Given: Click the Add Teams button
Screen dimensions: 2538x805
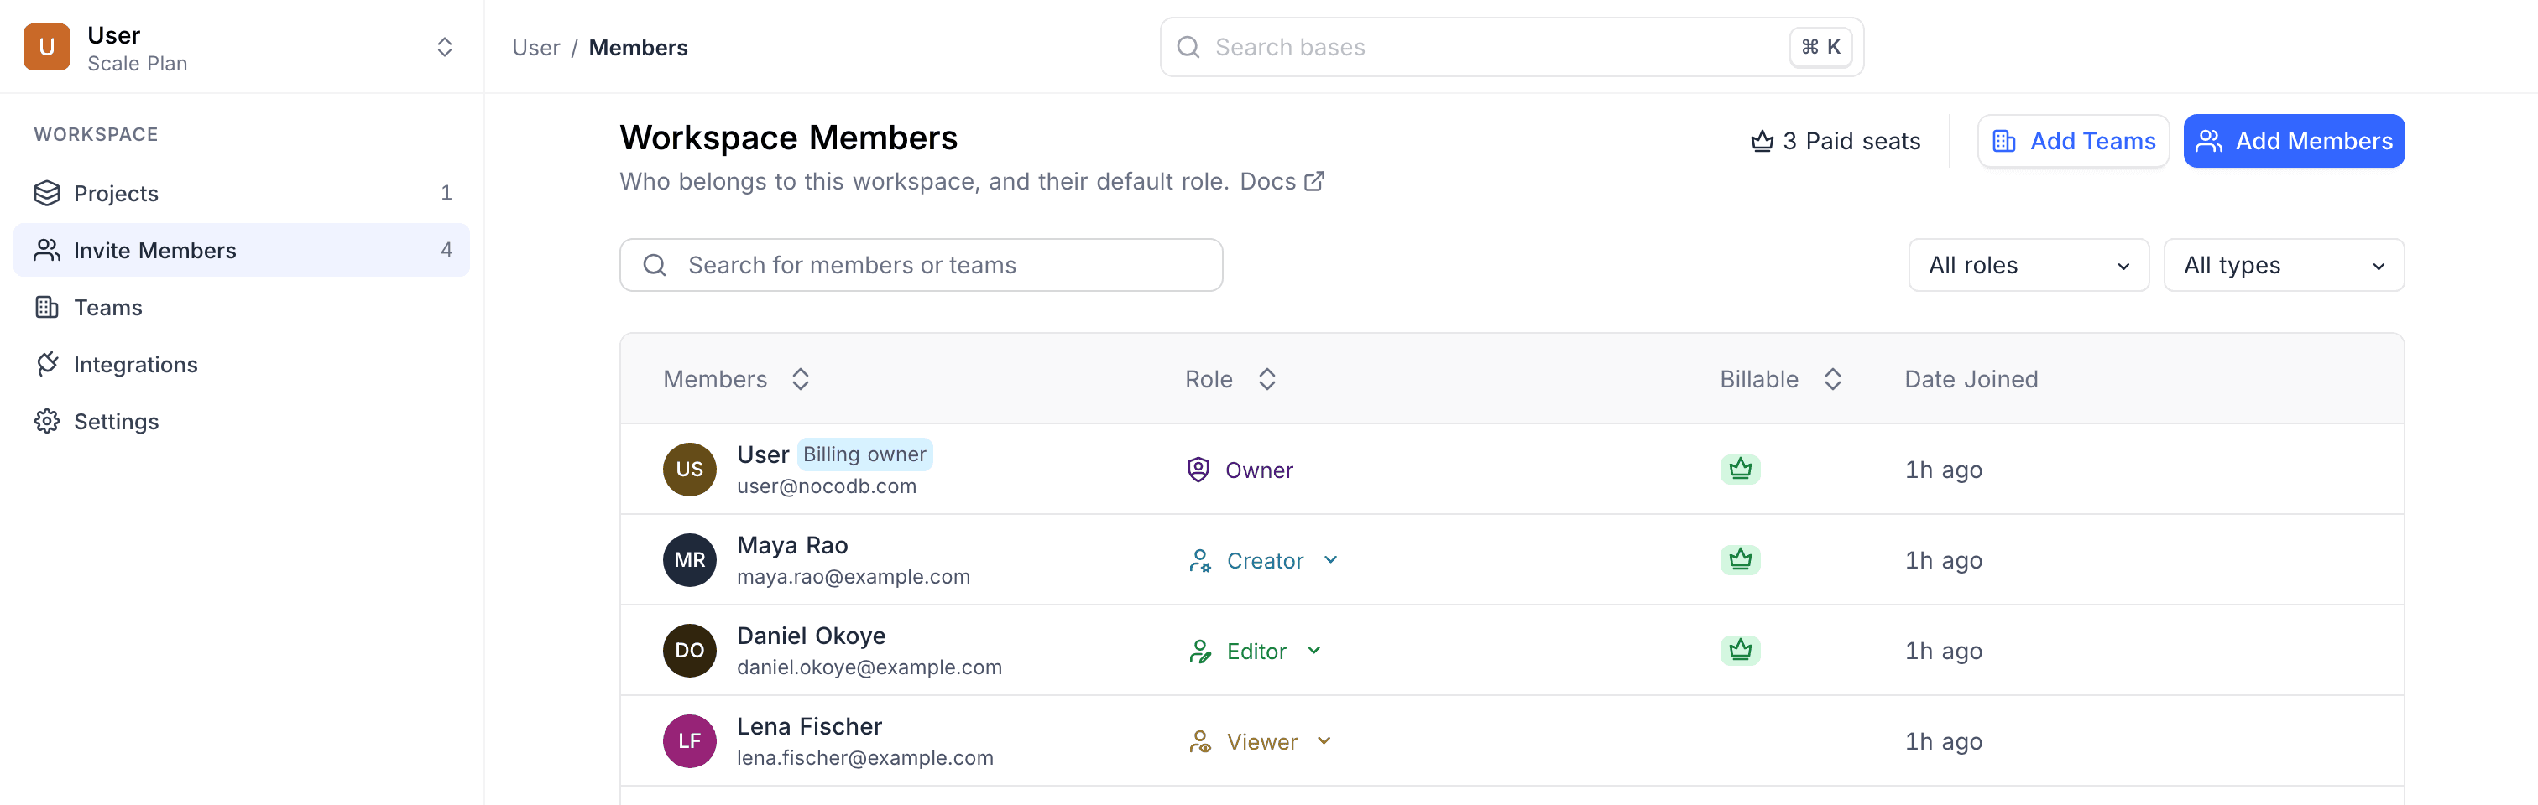Looking at the screenshot, I should (x=2073, y=141).
